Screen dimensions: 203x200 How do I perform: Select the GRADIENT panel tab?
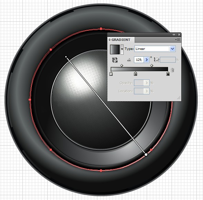click(x=121, y=40)
